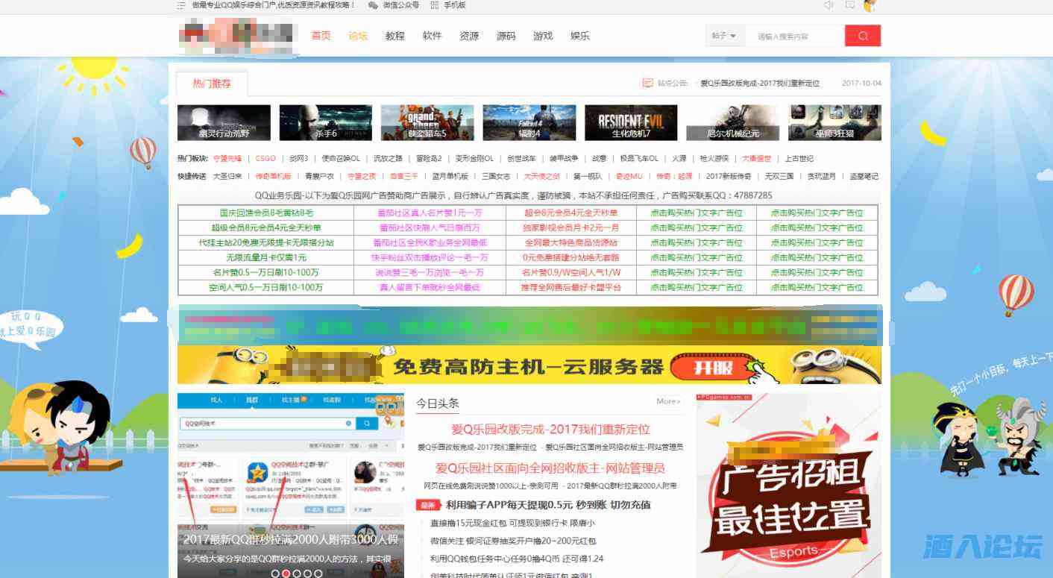Expand More in the 今日头条 section
The image size is (1053, 578).
click(668, 401)
